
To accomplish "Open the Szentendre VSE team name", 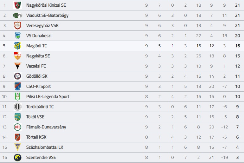I will pos(41,157).
